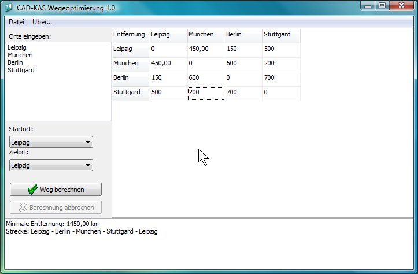Screen dimensions: 418x274
Task: Select the Berlin row Stuttgard cell 700
Action: coord(281,78)
